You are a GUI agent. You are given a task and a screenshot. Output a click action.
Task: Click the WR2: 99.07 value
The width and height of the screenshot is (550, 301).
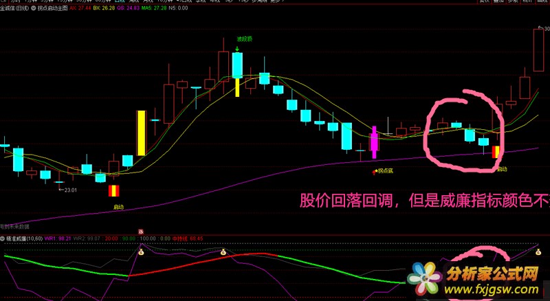[87, 238]
